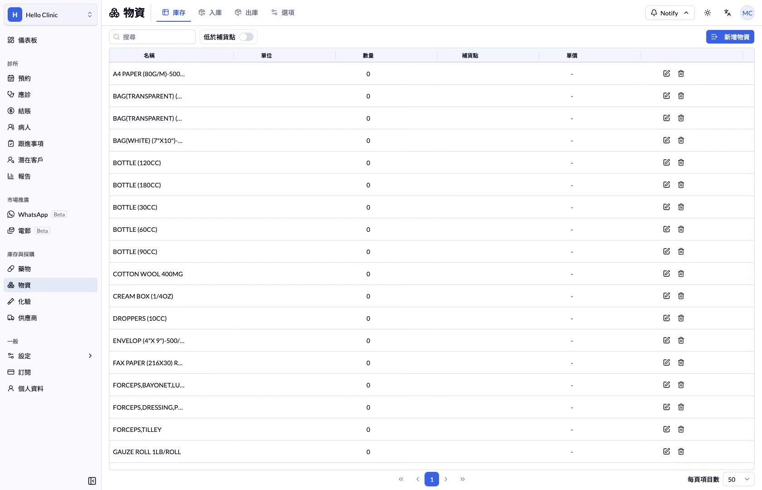This screenshot has height=490, width=762.
Task: Open WhatsApp marketing page
Action: [50, 214]
